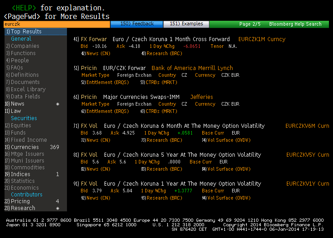The image size is (333, 238).
Task: Open the 5) FAQs category
Action: tap(14, 68)
